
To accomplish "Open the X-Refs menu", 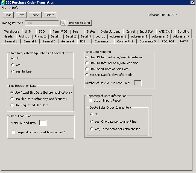I will click(14, 8).
